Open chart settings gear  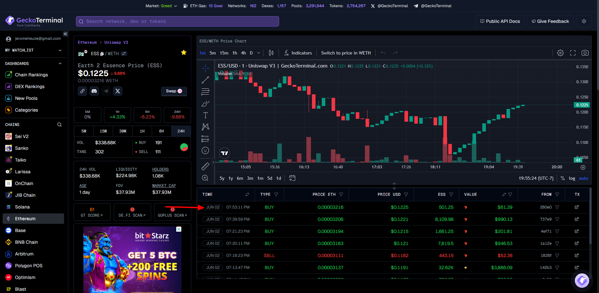coord(560,53)
